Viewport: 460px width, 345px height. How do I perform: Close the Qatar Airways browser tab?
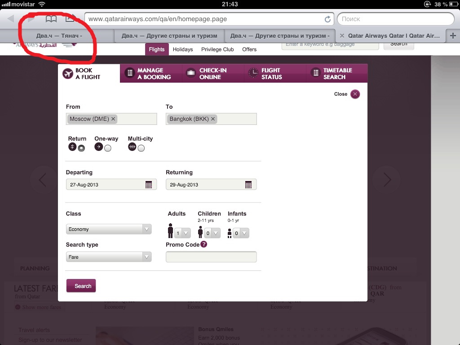click(x=342, y=36)
